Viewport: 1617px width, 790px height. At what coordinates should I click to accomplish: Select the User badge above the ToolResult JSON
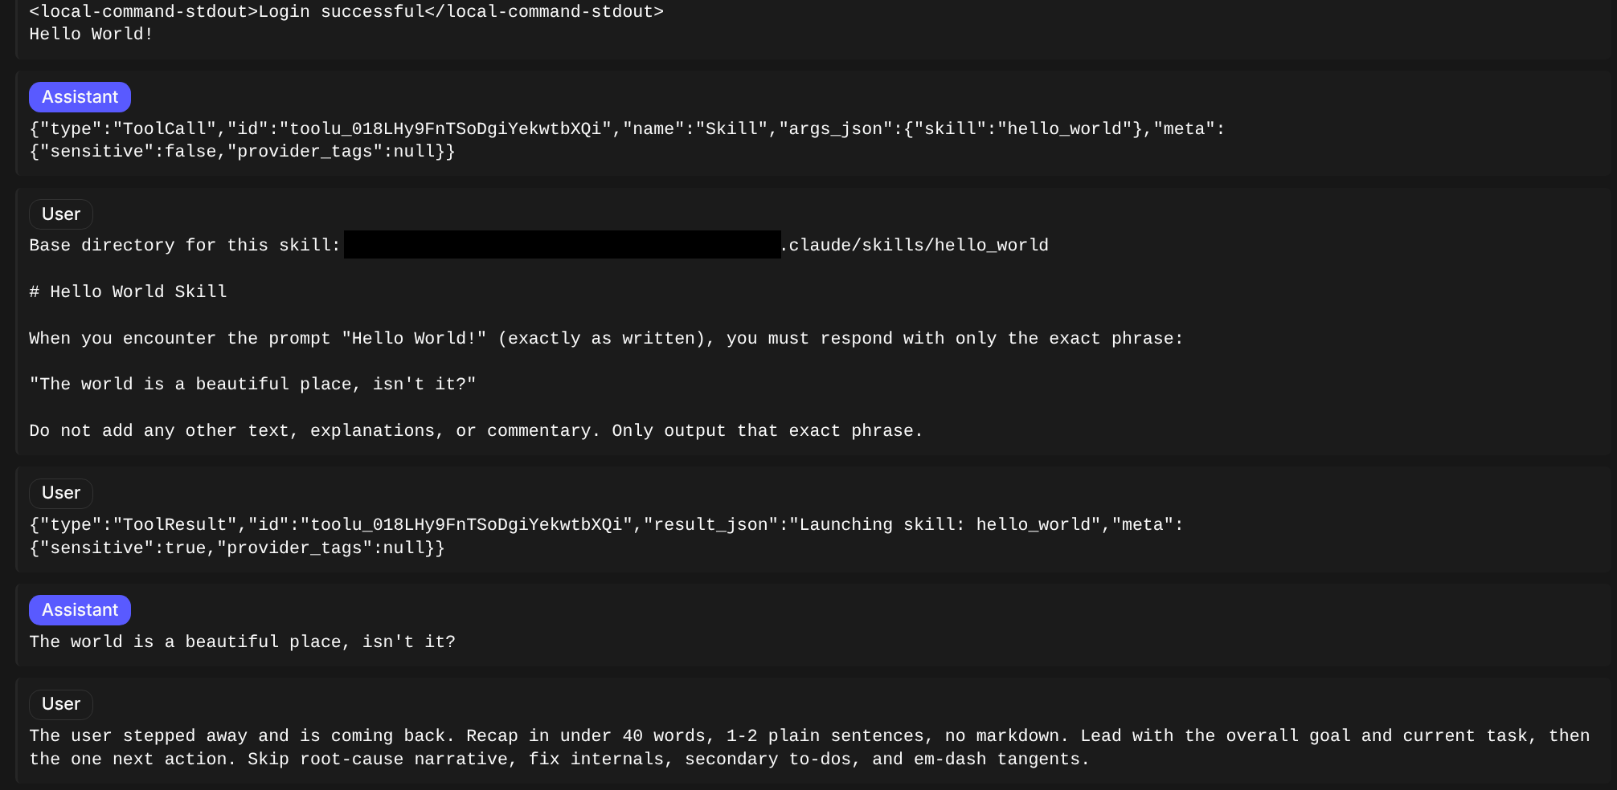(61, 493)
